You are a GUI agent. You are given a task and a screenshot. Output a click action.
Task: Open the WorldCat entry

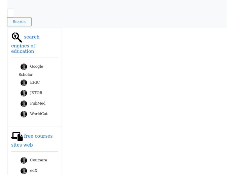39,114
